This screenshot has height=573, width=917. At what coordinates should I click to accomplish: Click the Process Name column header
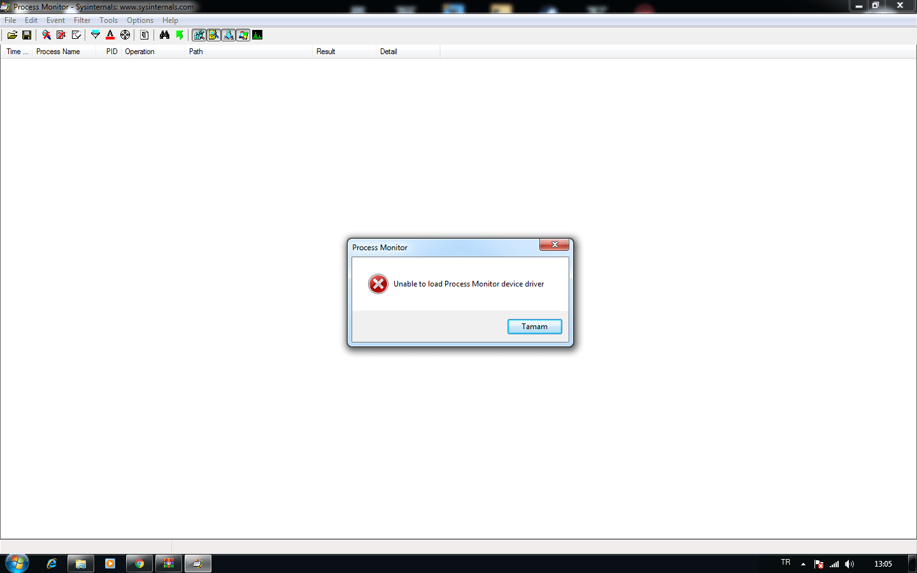click(64, 52)
